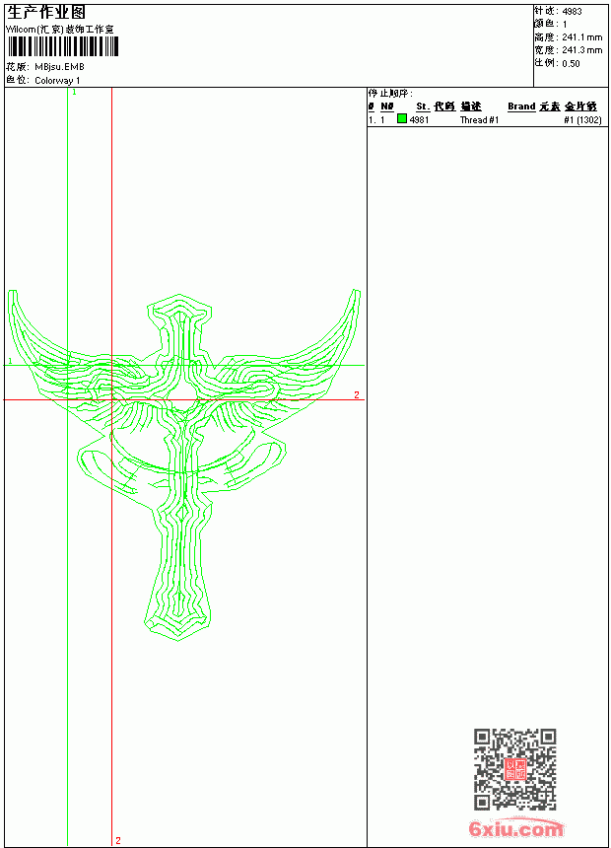Click the green marker 1 at the top of the vertical line

pos(74,93)
